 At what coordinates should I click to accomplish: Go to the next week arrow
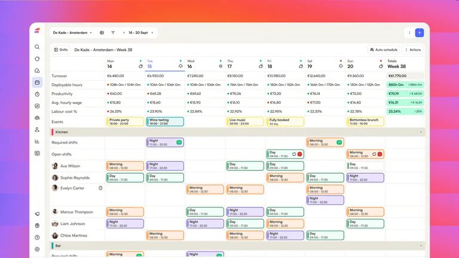pos(152,33)
